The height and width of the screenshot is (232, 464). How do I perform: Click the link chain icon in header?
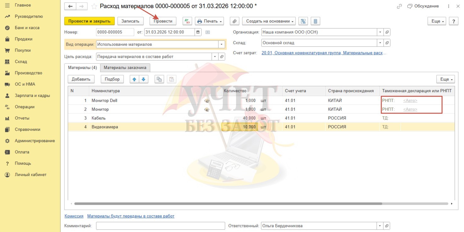point(399,6)
